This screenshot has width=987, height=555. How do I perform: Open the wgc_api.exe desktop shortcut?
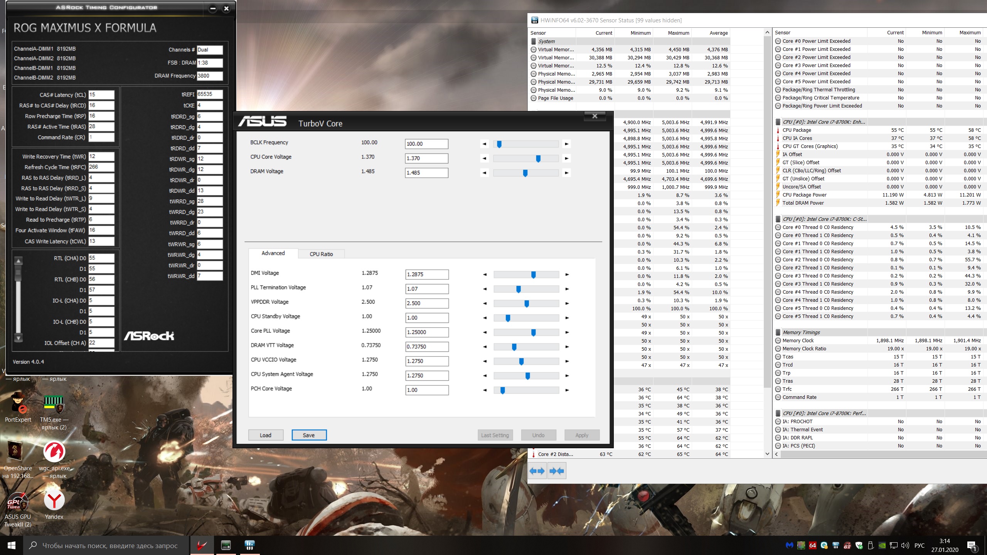54,452
